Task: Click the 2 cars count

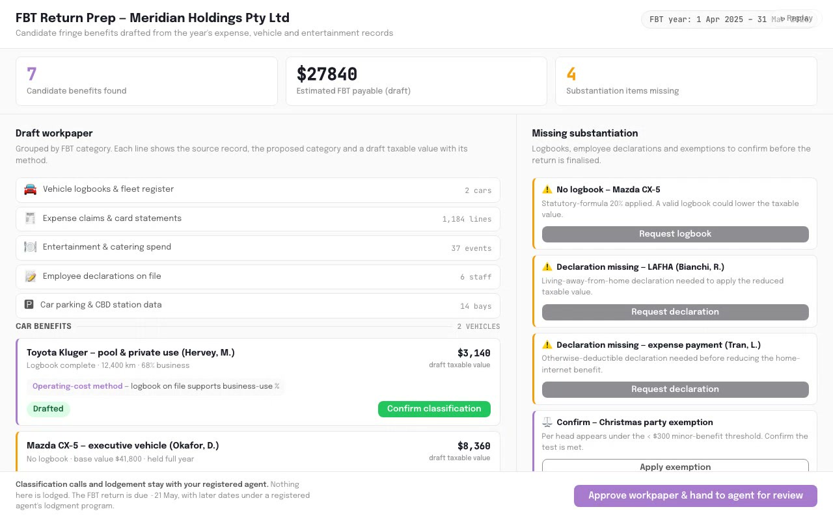Action: (x=478, y=190)
